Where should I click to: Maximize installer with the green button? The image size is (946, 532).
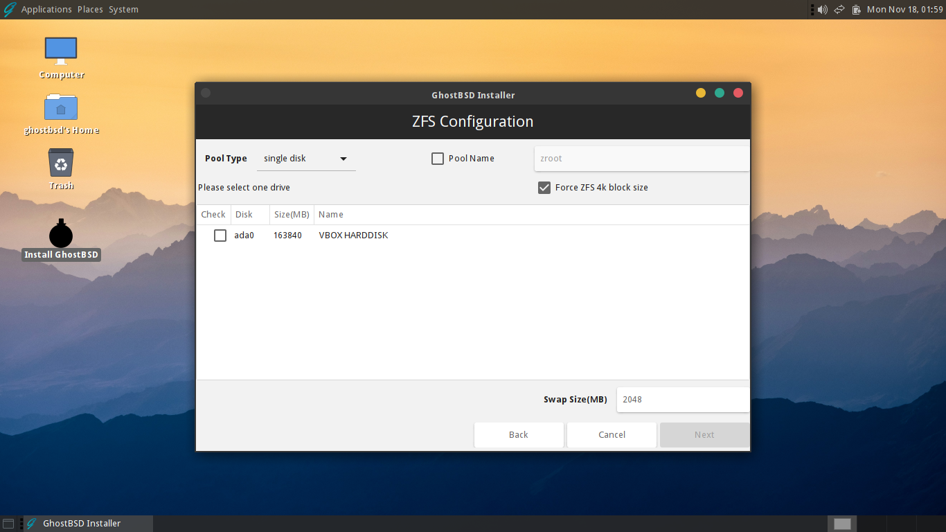[x=720, y=93]
